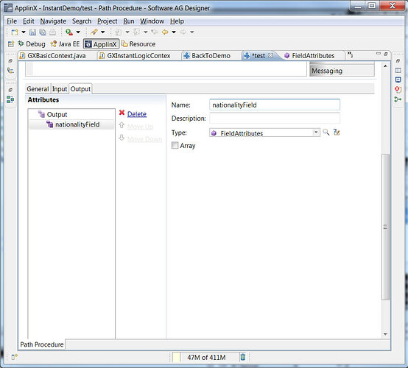This screenshot has width=408, height=368.
Task: Switch to the Debug perspective
Action: (x=32, y=44)
